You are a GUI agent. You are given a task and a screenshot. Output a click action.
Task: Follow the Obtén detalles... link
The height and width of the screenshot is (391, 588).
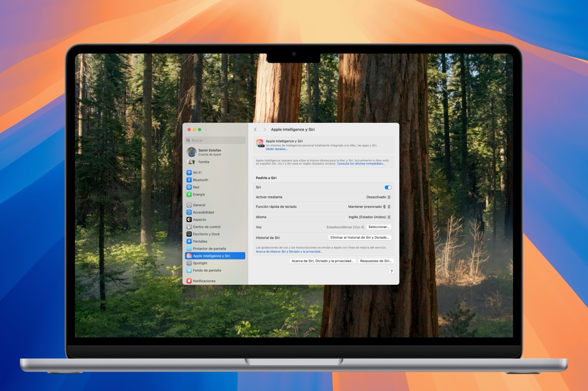click(x=277, y=149)
